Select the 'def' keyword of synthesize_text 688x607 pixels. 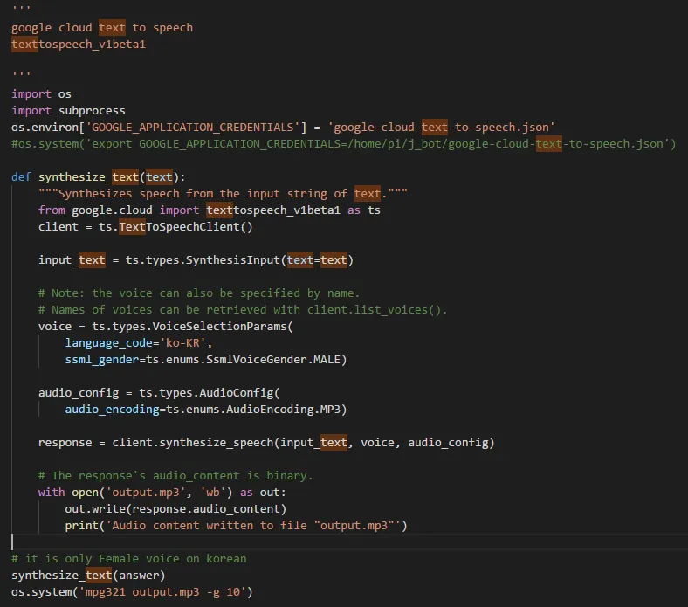(21, 176)
